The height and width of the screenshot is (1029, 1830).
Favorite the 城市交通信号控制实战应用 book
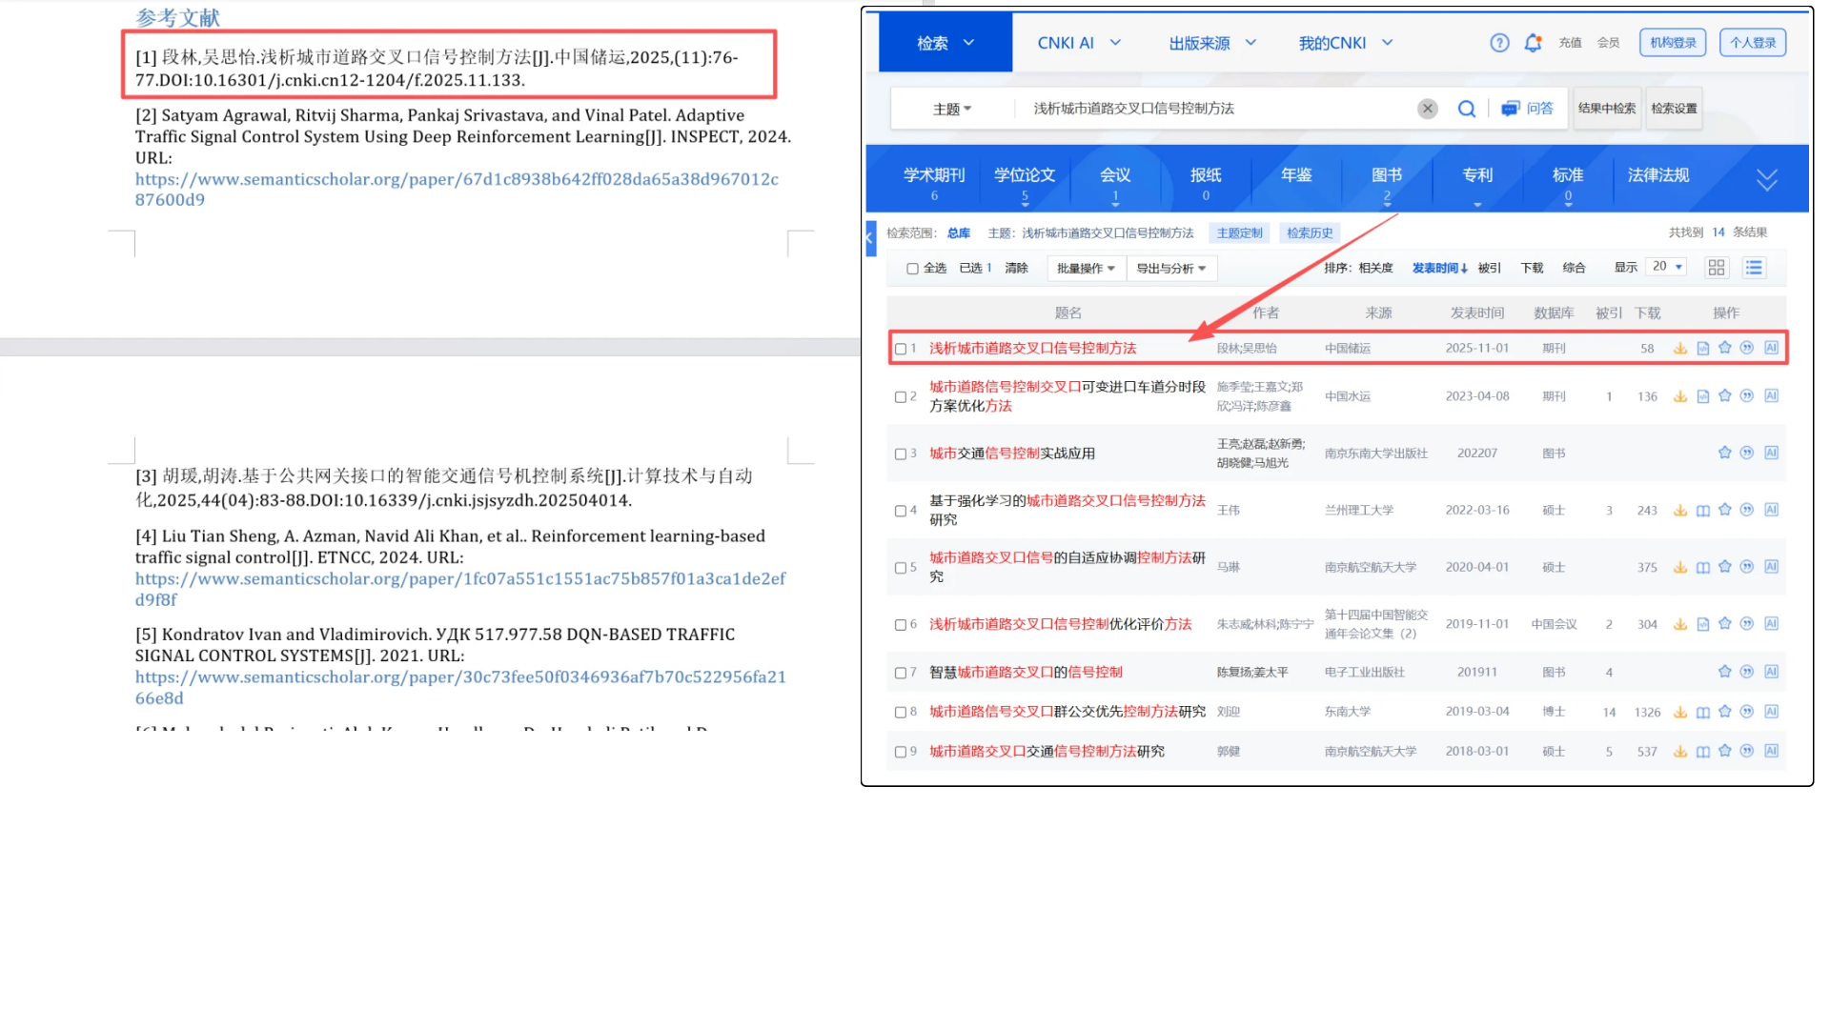(x=1725, y=453)
